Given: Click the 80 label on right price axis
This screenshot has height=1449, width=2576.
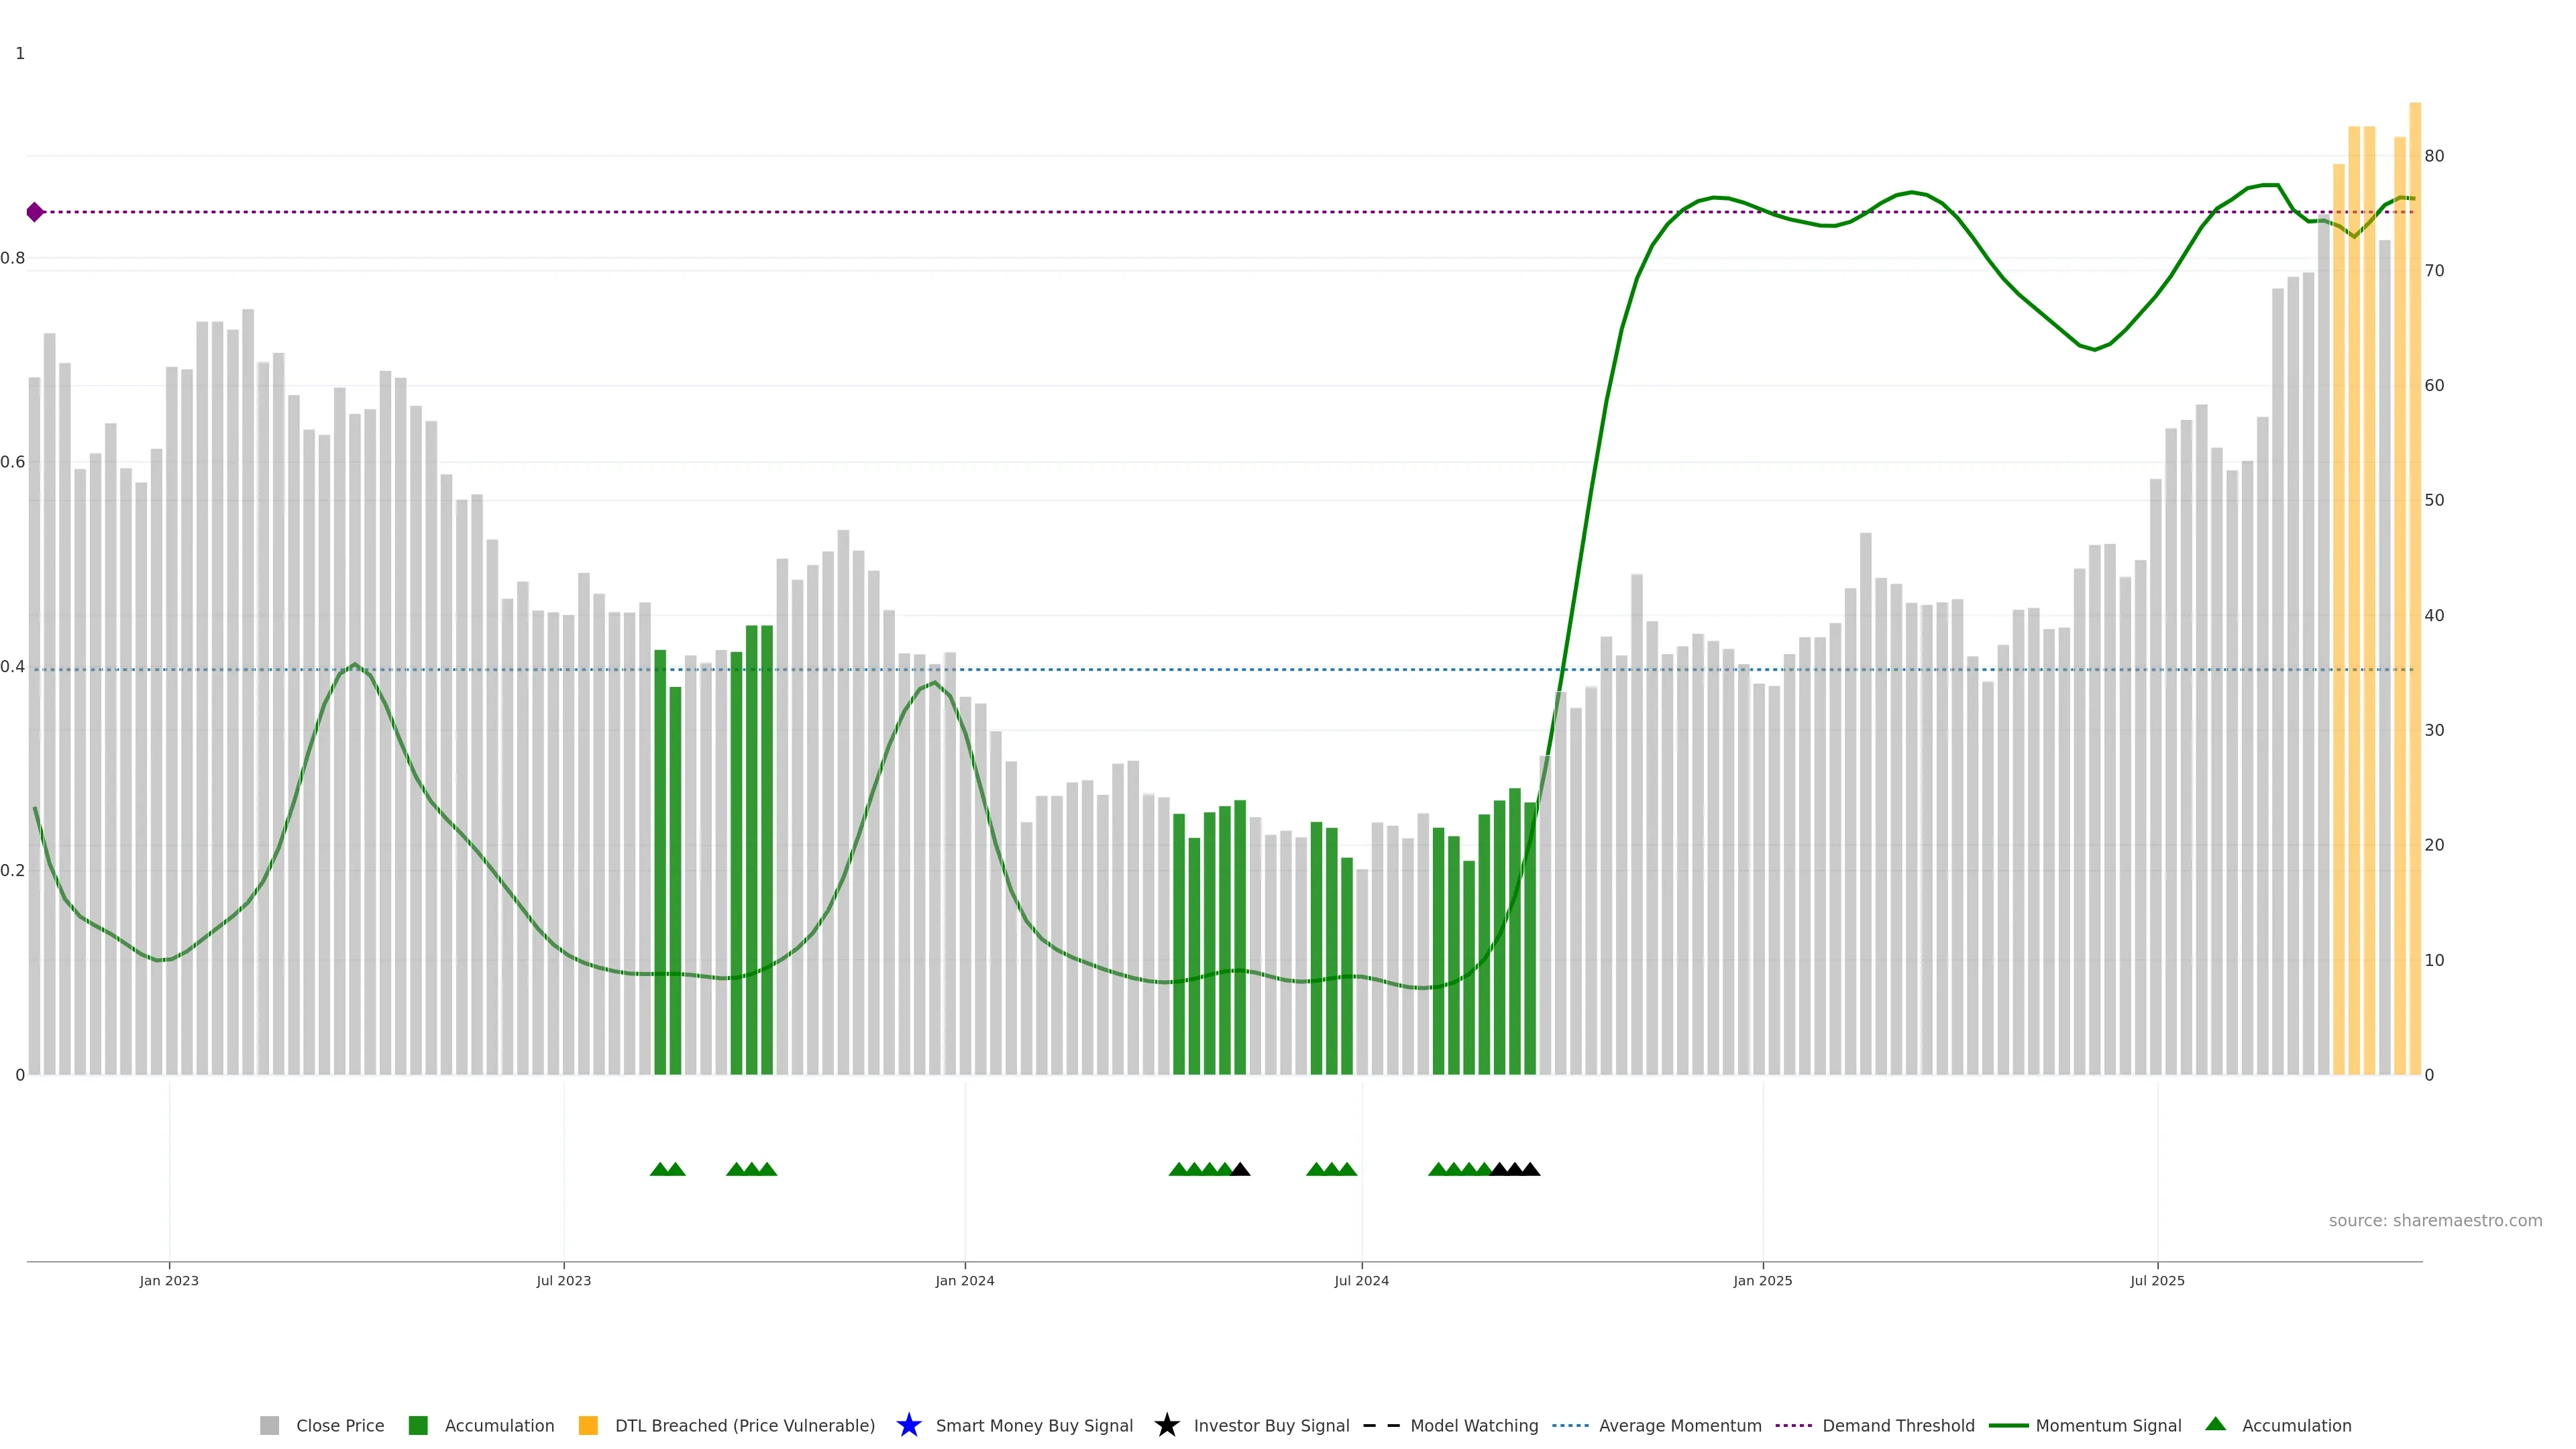Looking at the screenshot, I should 2434,156.
